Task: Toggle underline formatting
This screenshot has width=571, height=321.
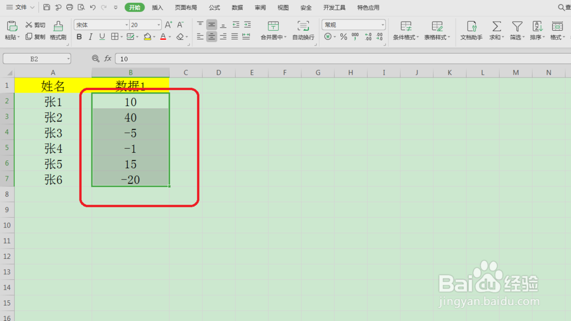Action: (102, 36)
